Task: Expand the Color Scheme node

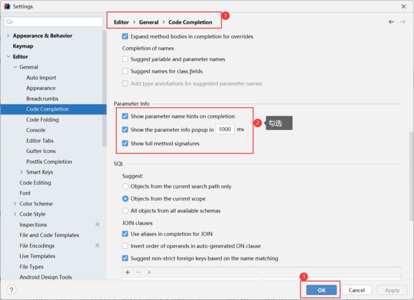Action: (x=15, y=204)
